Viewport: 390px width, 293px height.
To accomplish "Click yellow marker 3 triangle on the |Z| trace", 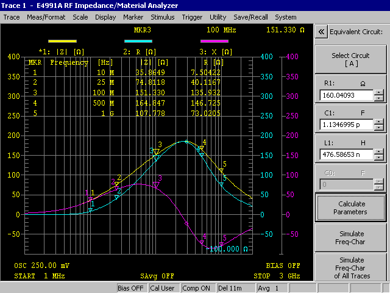I will click(156, 152).
